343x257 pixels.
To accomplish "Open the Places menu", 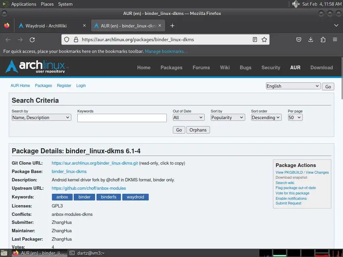I will pyautogui.click(x=47, y=4).
